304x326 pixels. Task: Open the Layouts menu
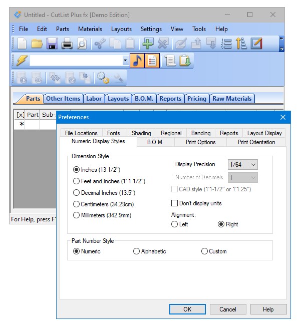[x=121, y=29]
